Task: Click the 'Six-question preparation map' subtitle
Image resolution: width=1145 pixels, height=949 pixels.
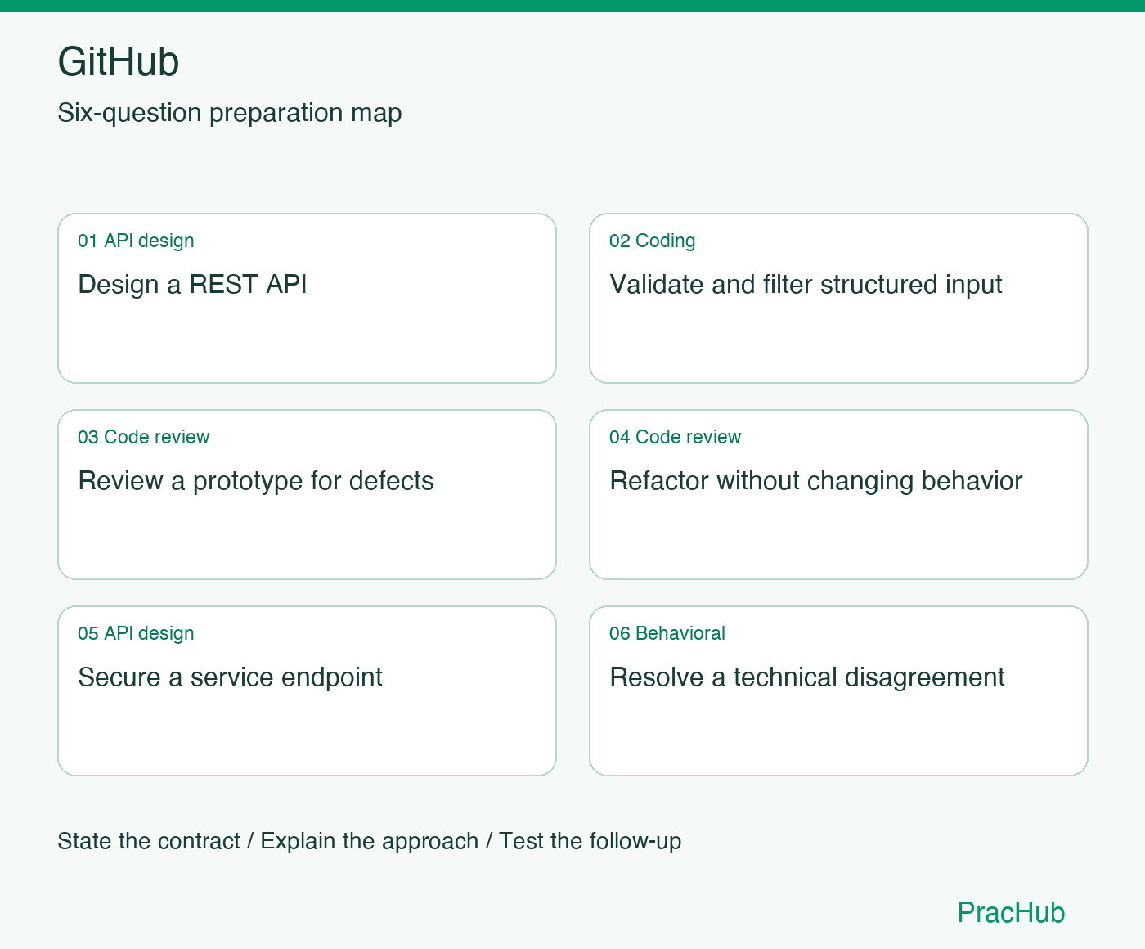Action: point(230,113)
